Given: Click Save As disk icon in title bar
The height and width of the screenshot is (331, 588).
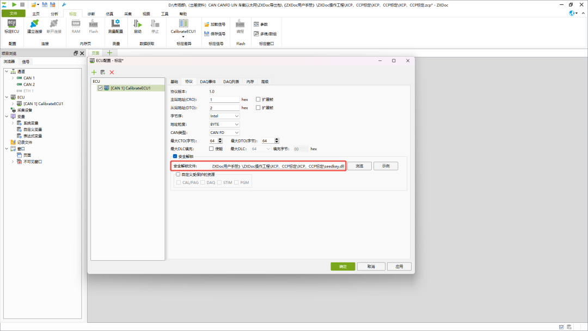Looking at the screenshot, I should (53, 5).
